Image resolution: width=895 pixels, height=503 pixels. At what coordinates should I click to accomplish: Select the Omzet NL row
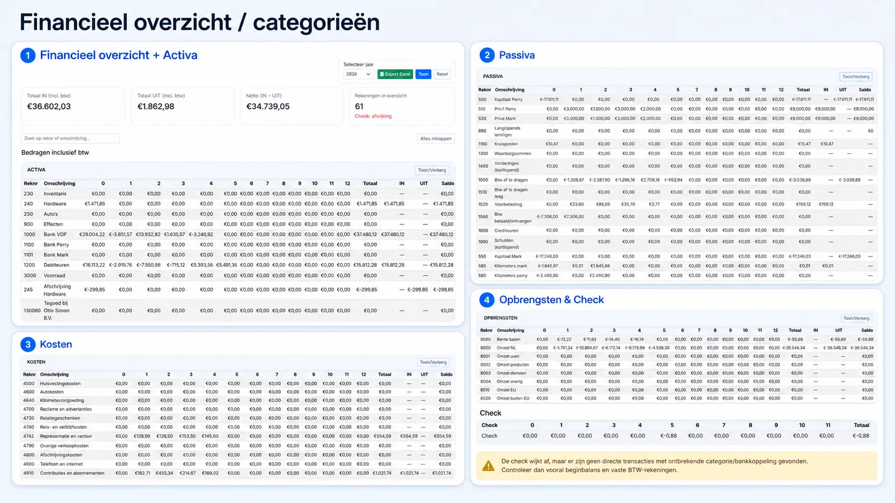pos(677,348)
